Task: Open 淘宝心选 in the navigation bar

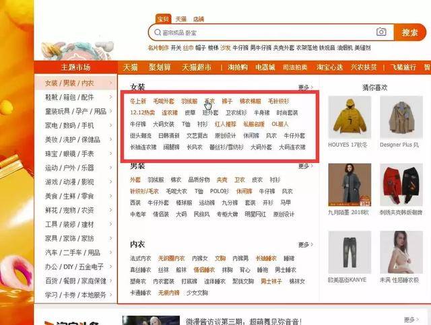Action: (329, 67)
